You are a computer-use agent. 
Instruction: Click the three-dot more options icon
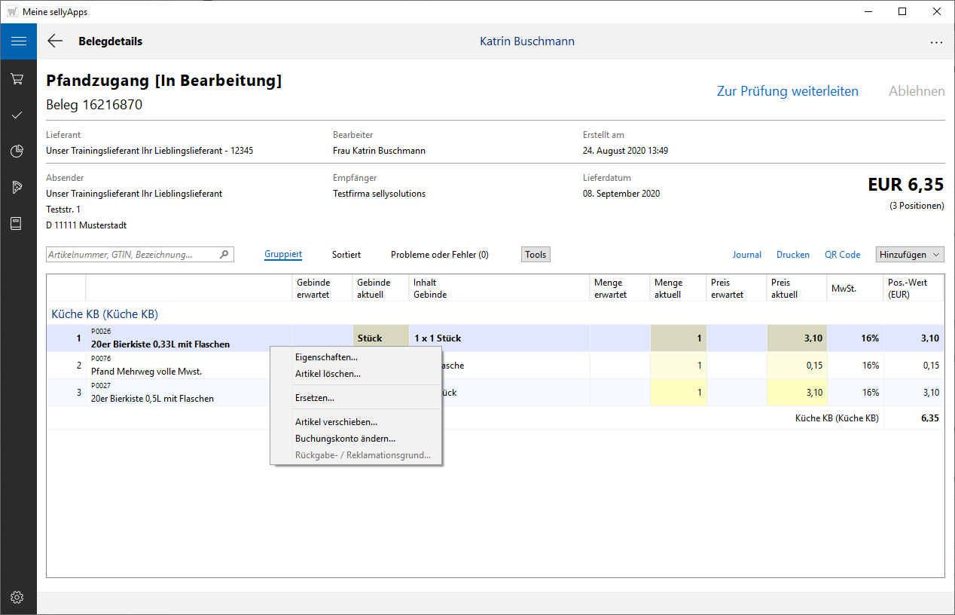pyautogui.click(x=936, y=42)
